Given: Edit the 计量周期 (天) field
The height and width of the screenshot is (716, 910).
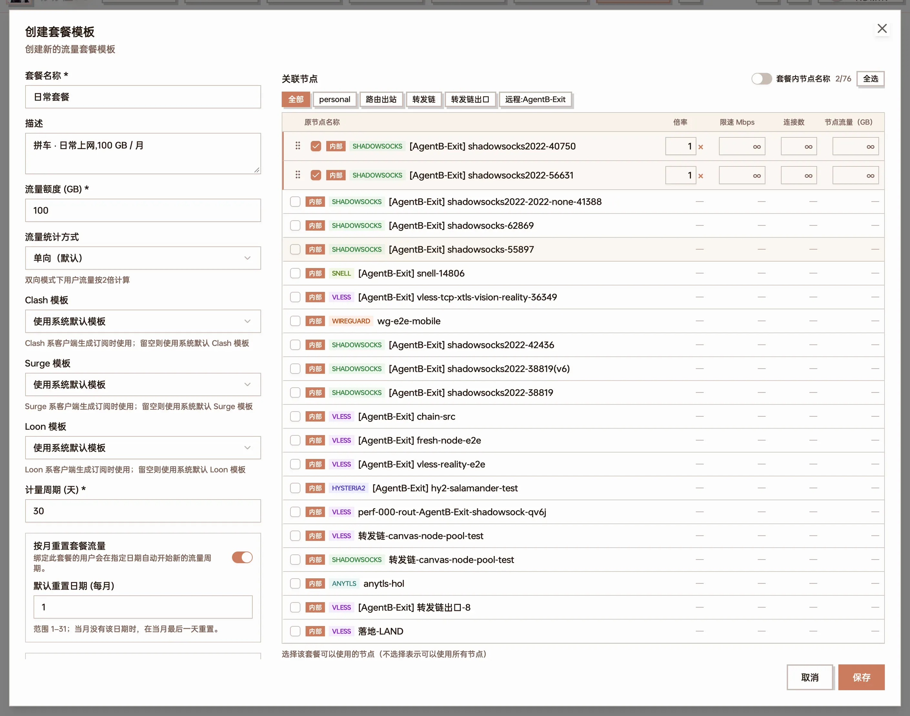Looking at the screenshot, I should (x=143, y=511).
